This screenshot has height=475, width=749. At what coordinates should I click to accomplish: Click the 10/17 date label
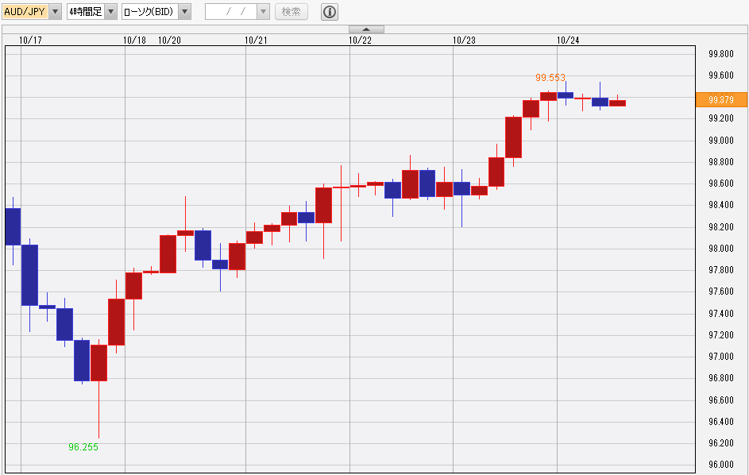click(30, 41)
